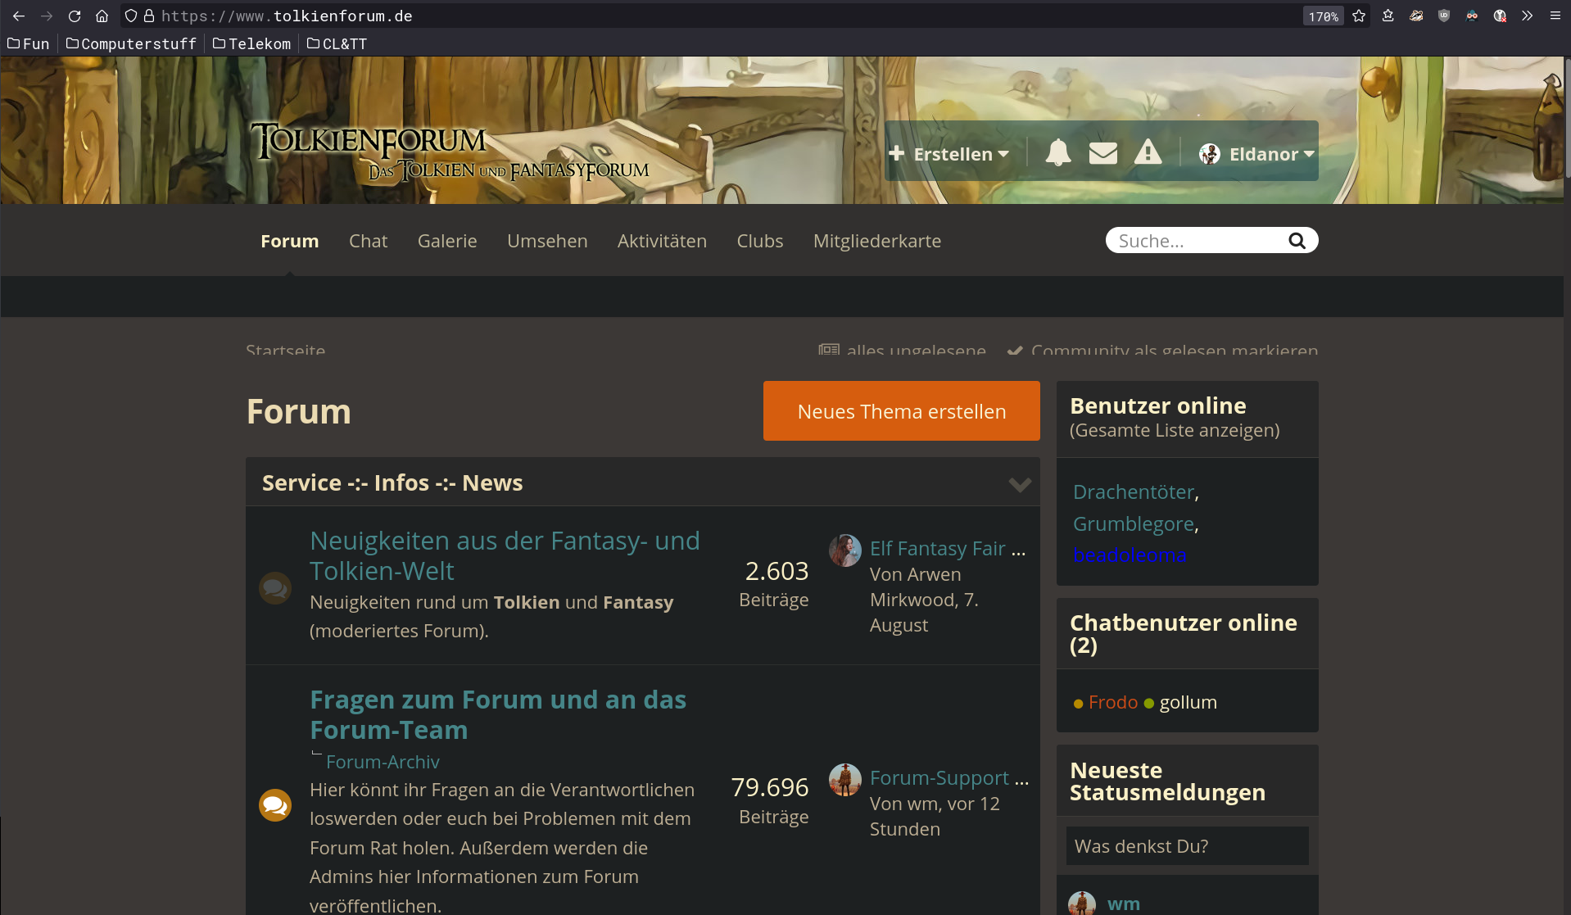Click the Service -:- Infos -:- News title

point(392,482)
